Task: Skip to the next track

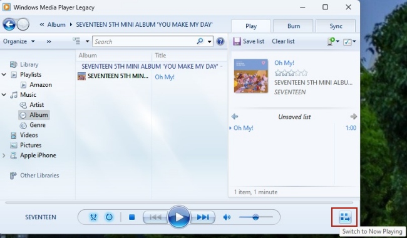Action: click(203, 217)
